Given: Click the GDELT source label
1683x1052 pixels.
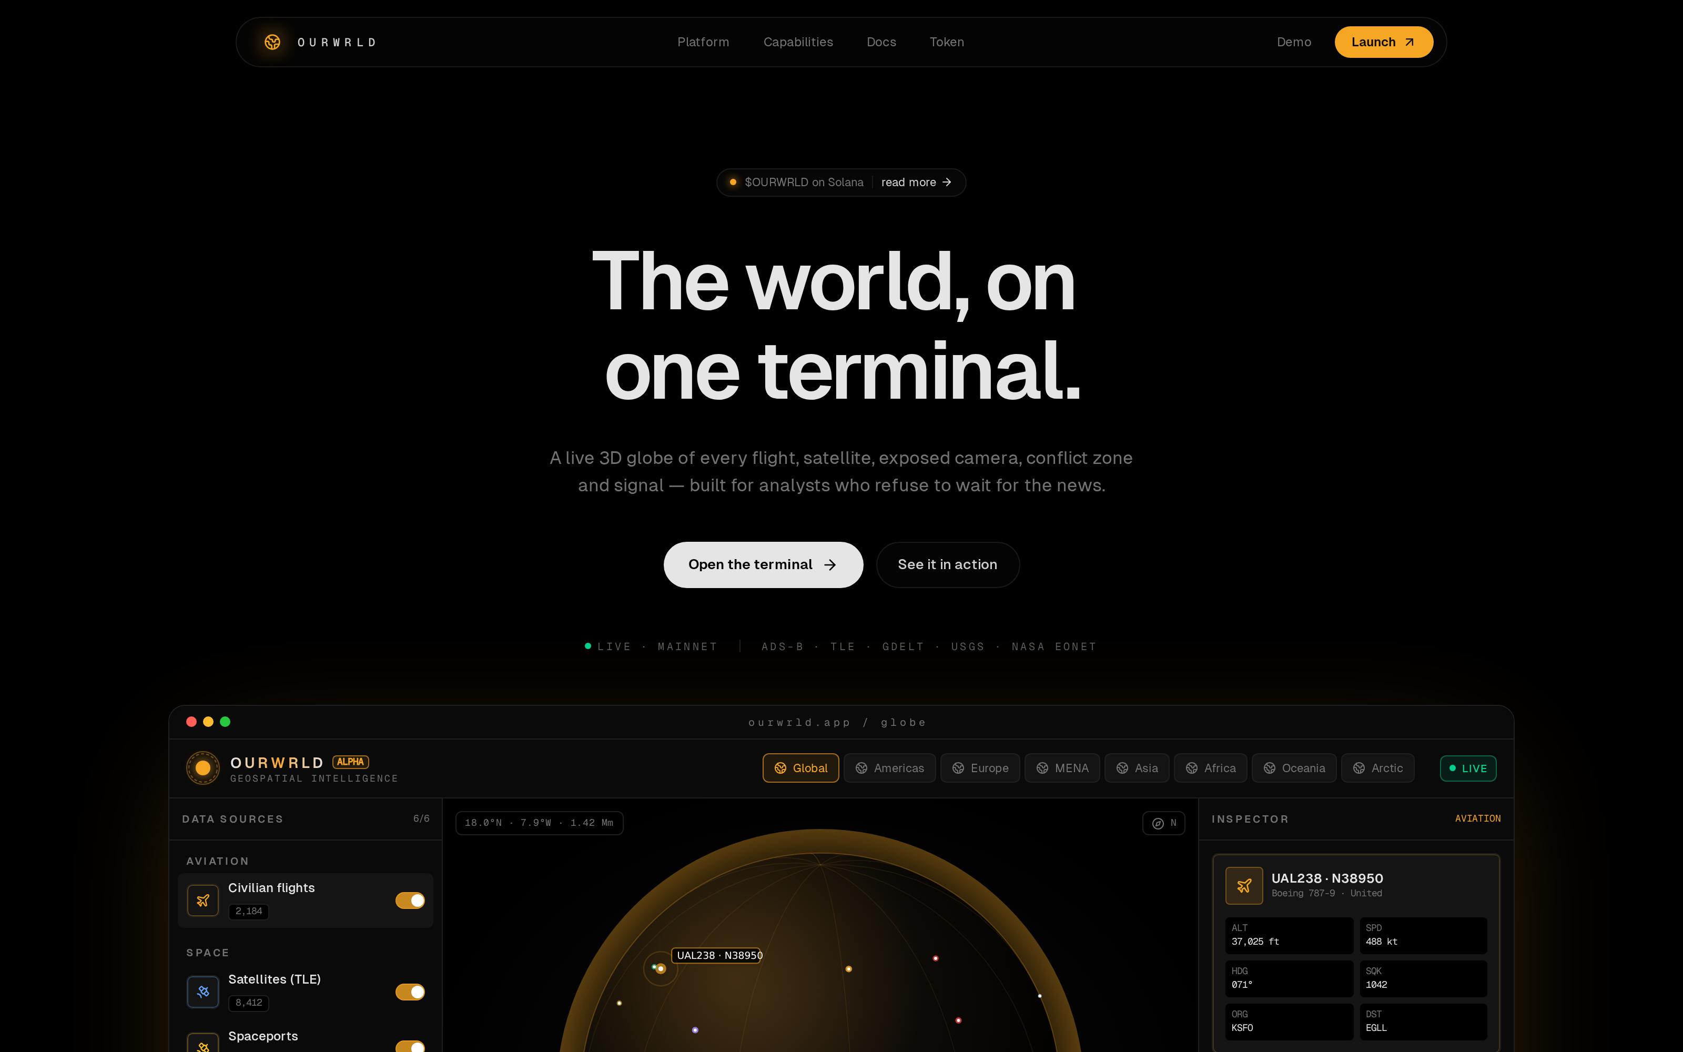Looking at the screenshot, I should [x=903, y=646].
